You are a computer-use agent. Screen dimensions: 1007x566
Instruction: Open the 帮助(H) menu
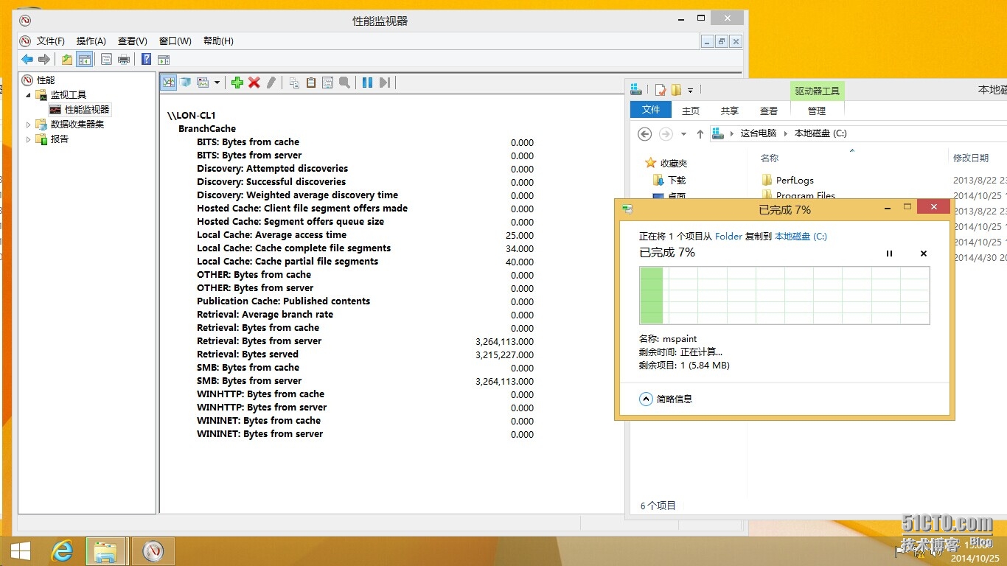[x=218, y=41]
